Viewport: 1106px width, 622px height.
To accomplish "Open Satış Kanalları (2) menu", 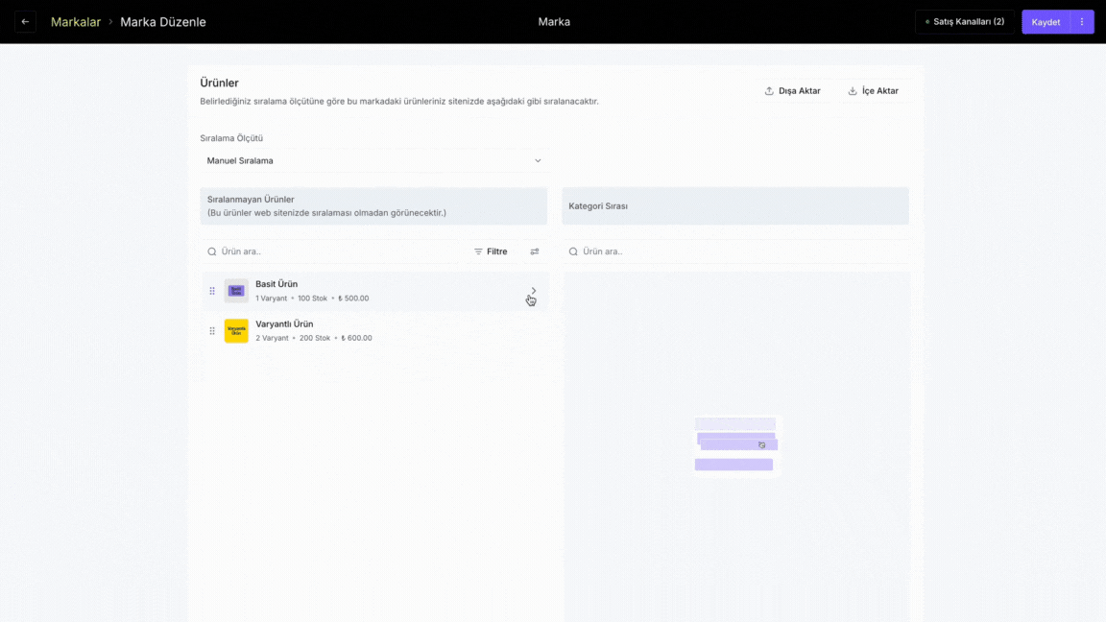I will click(964, 22).
